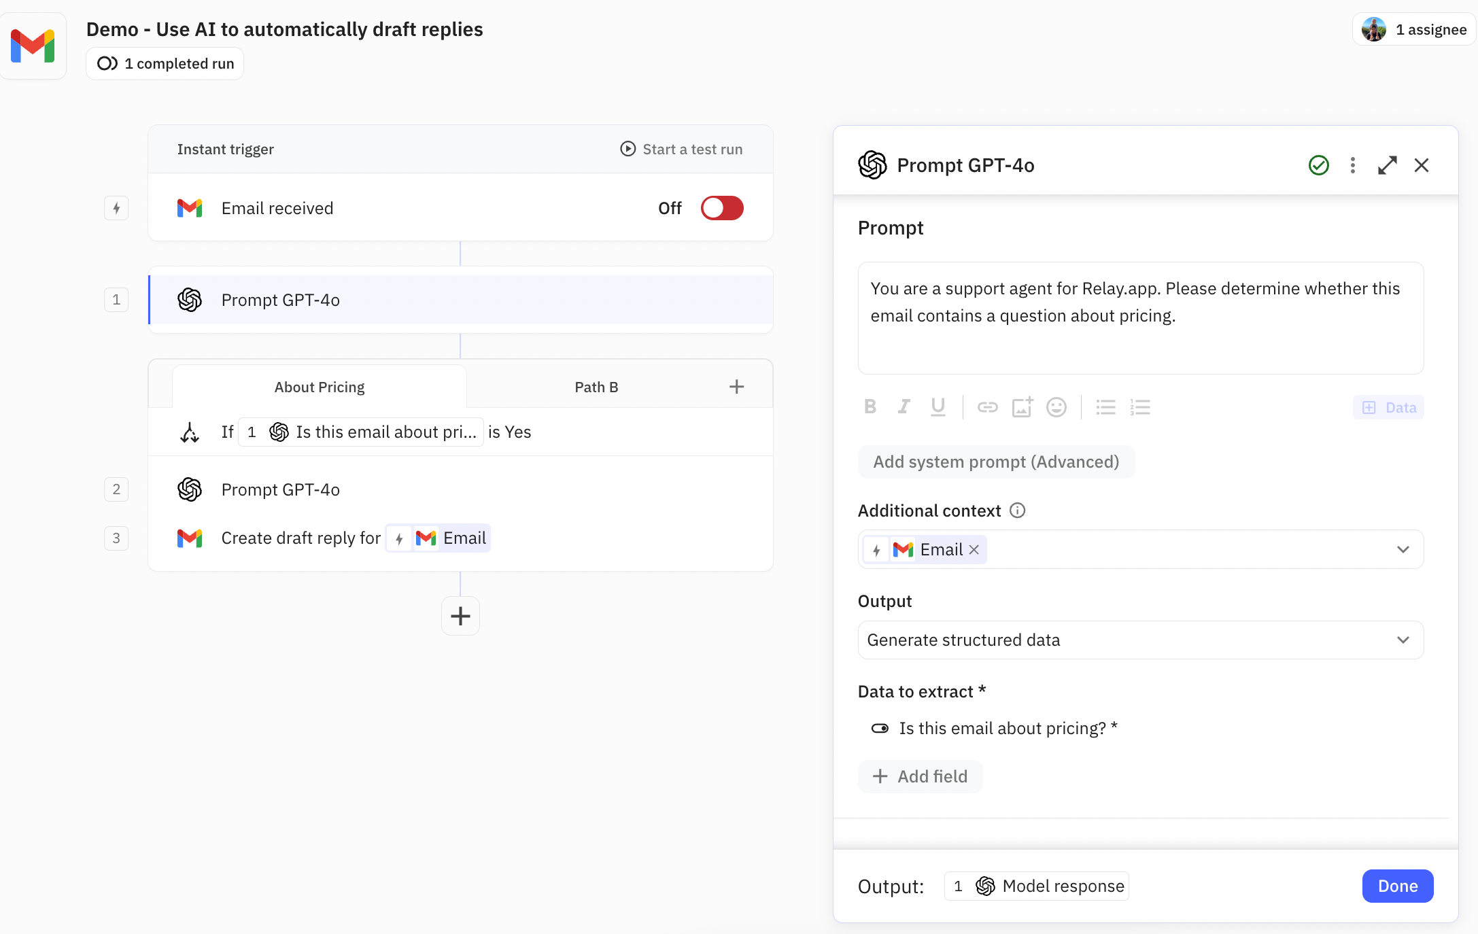The image size is (1478, 934).
Task: Expand the Additional context dropdown
Action: (x=1403, y=549)
